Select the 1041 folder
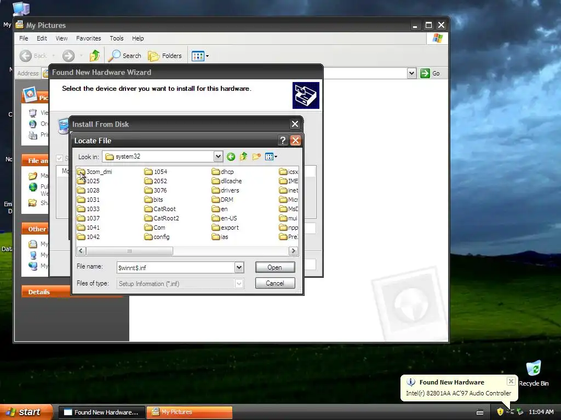Viewport: 561px width, 420px height. 89,227
